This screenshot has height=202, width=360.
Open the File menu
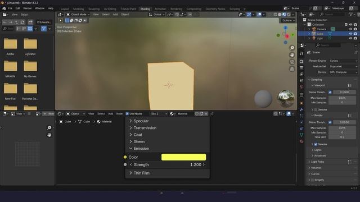(x=10, y=8)
